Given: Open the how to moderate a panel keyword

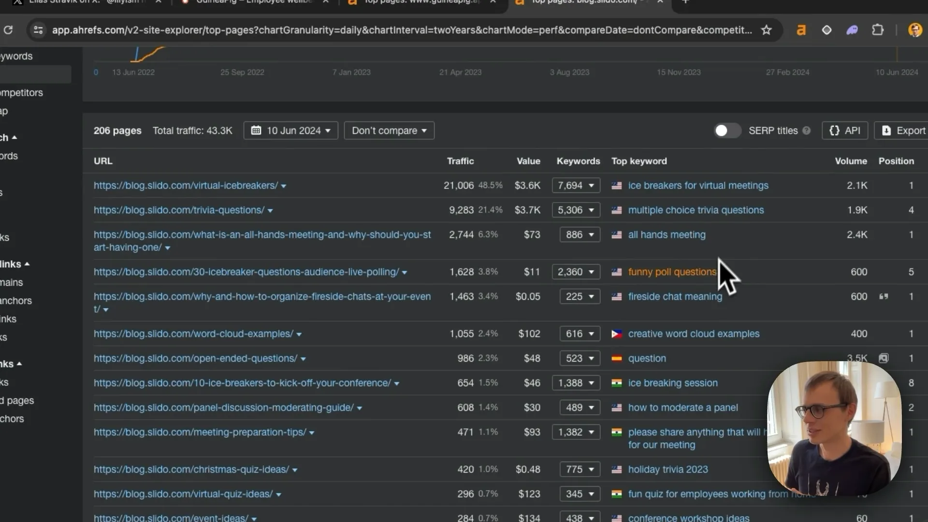Looking at the screenshot, I should tap(683, 408).
